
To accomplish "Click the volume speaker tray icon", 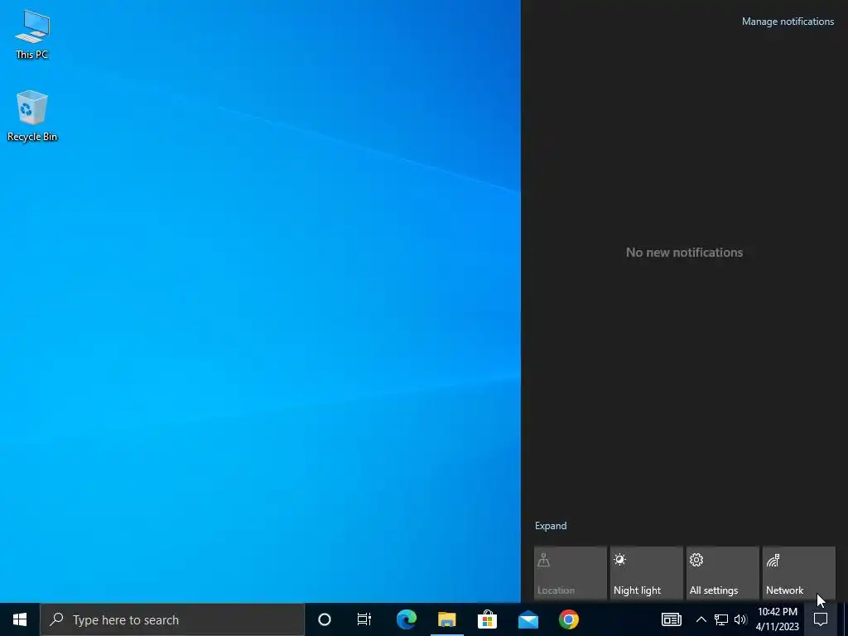I will 740,619.
